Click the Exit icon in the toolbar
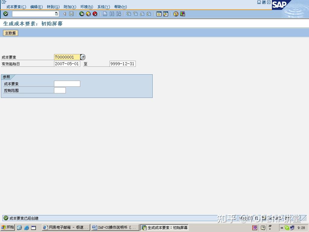309x232 pixels. (88, 14)
